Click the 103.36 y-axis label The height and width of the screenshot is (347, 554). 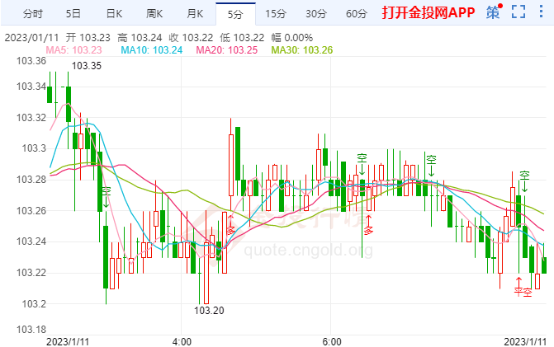(31, 61)
